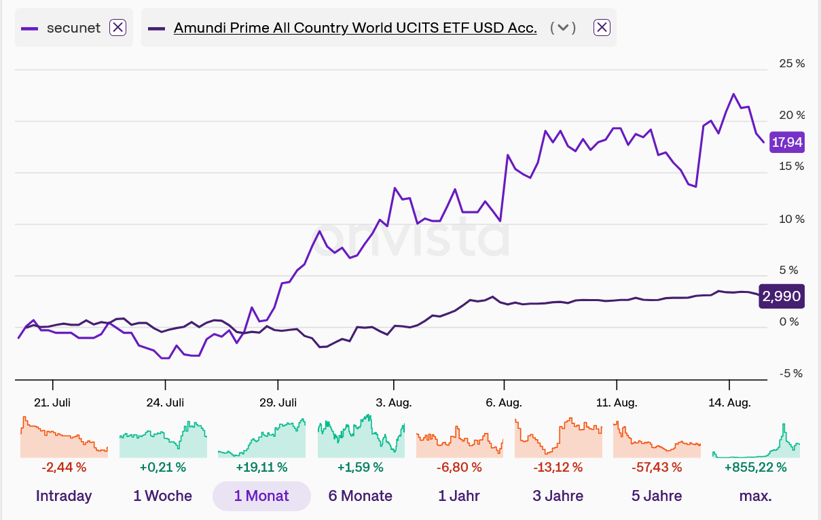
Task: Remove the secunet series with its X icon
Action: [x=117, y=27]
